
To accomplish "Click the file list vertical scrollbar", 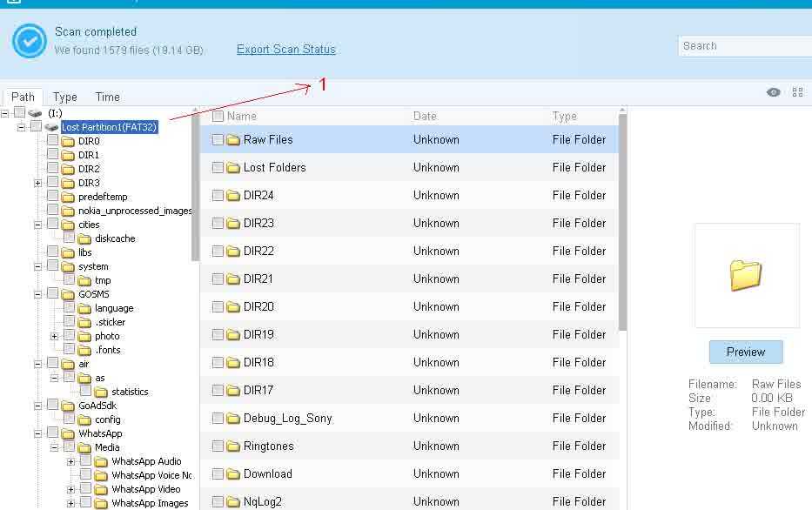I will click(x=622, y=223).
